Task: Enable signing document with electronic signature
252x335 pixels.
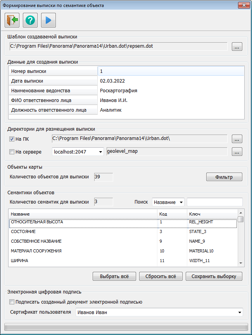Action: 12,302
